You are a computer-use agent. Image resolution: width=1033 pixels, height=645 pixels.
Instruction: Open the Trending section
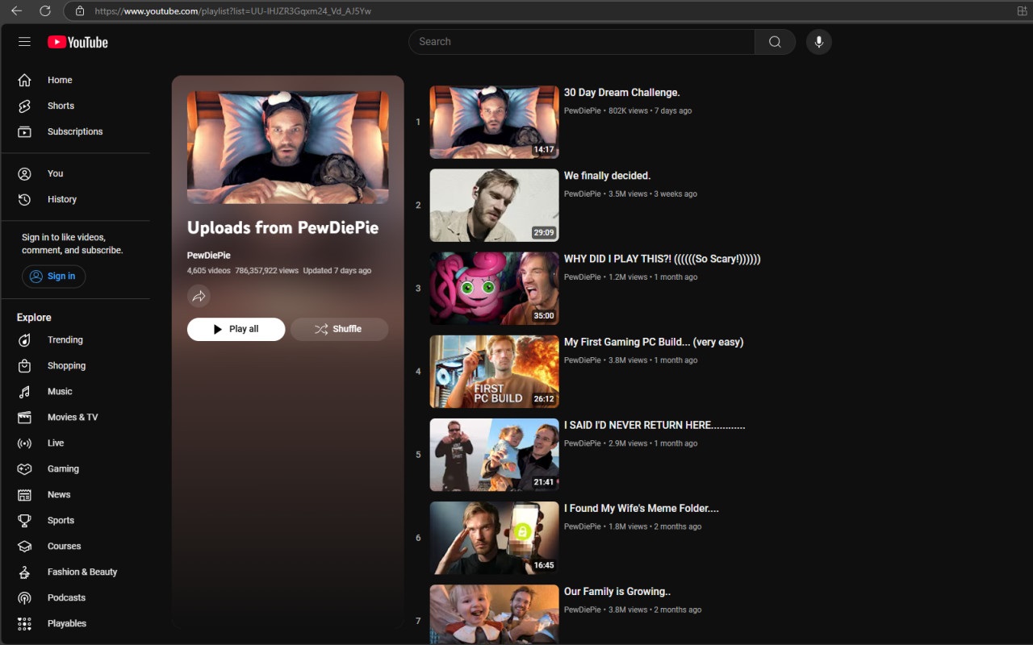(x=66, y=339)
